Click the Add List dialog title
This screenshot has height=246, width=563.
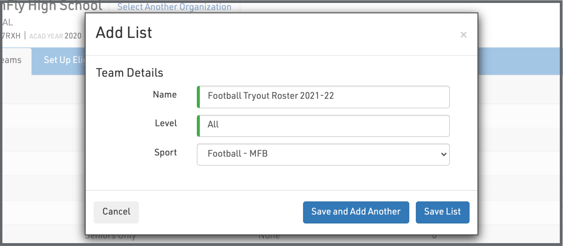coord(124,33)
